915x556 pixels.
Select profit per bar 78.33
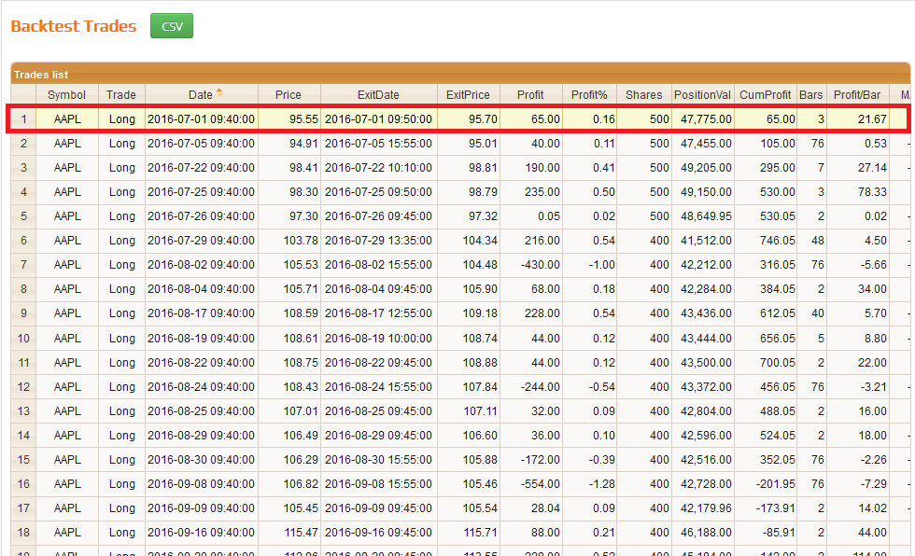(872, 192)
